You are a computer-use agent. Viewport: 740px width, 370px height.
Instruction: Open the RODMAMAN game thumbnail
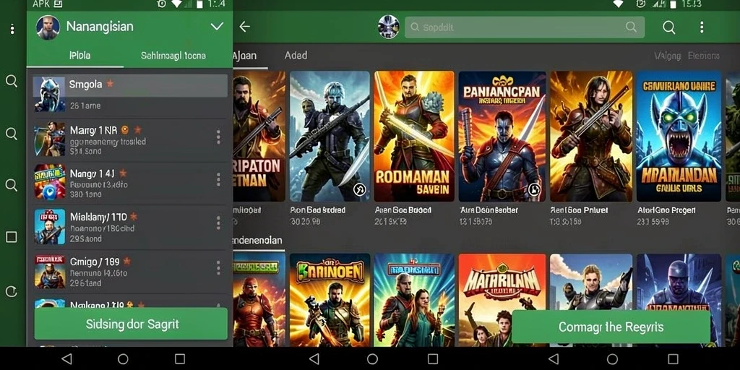414,137
